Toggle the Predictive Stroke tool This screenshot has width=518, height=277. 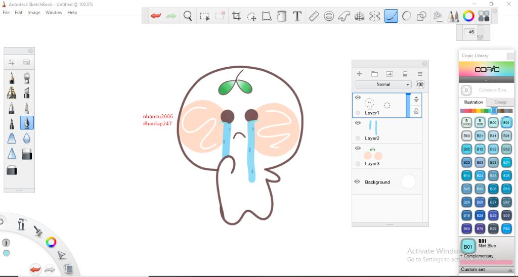(x=406, y=16)
